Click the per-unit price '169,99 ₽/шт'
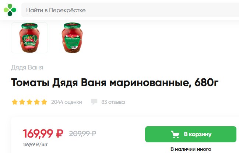This screenshot has height=153, width=239. [35, 144]
